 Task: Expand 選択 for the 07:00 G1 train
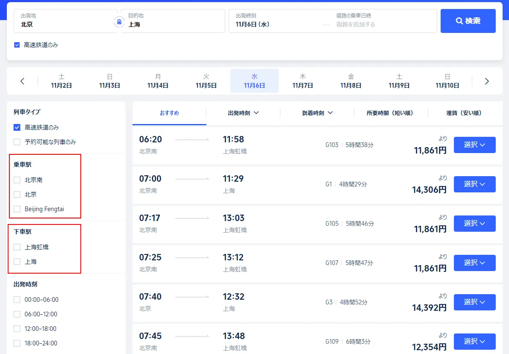(x=474, y=184)
